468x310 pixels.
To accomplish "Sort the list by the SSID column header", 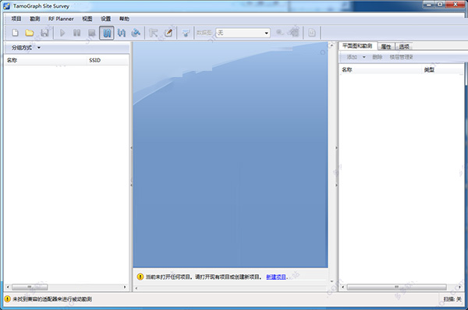I will point(108,60).
